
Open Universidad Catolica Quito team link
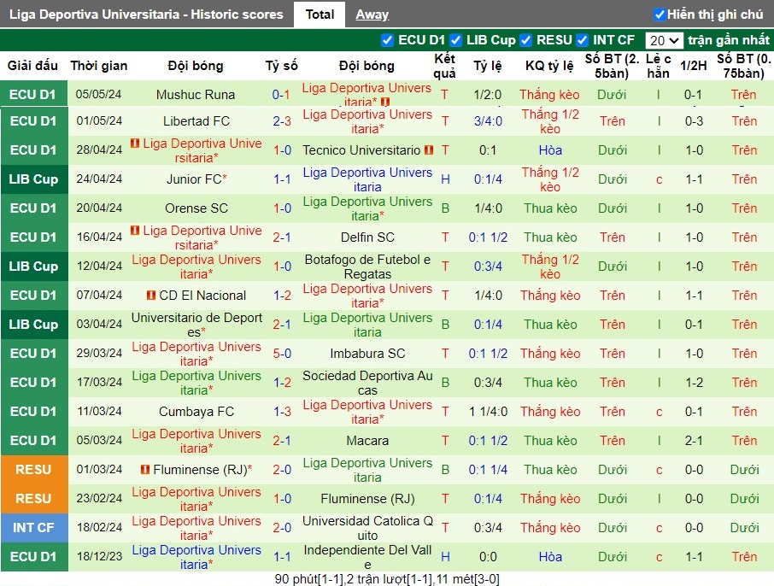tap(367, 528)
